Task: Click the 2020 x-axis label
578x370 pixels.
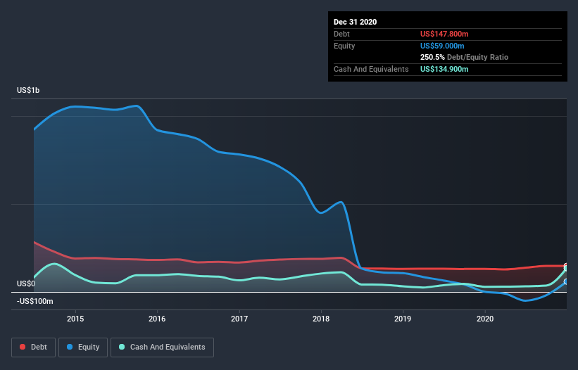Action: click(x=485, y=319)
